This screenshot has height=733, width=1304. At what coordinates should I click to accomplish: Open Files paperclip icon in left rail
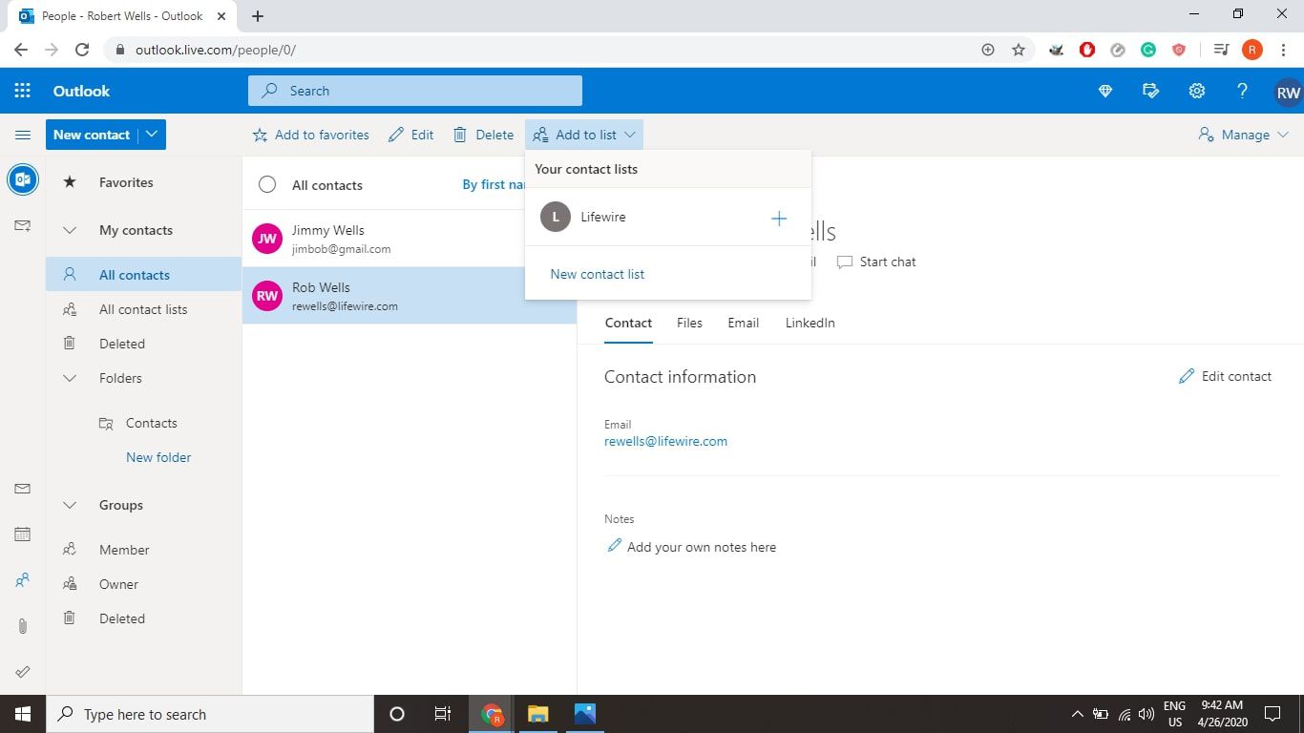[x=23, y=626]
